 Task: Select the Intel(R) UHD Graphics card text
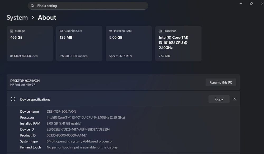click(73, 56)
